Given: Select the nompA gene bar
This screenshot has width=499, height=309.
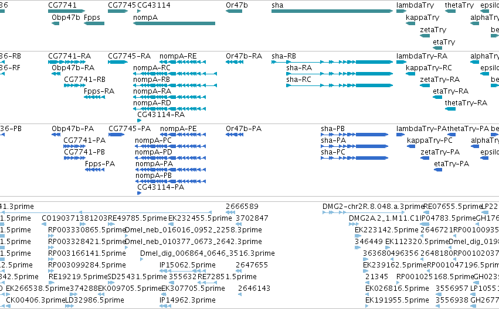Looking at the screenshot, I should [x=174, y=23].
